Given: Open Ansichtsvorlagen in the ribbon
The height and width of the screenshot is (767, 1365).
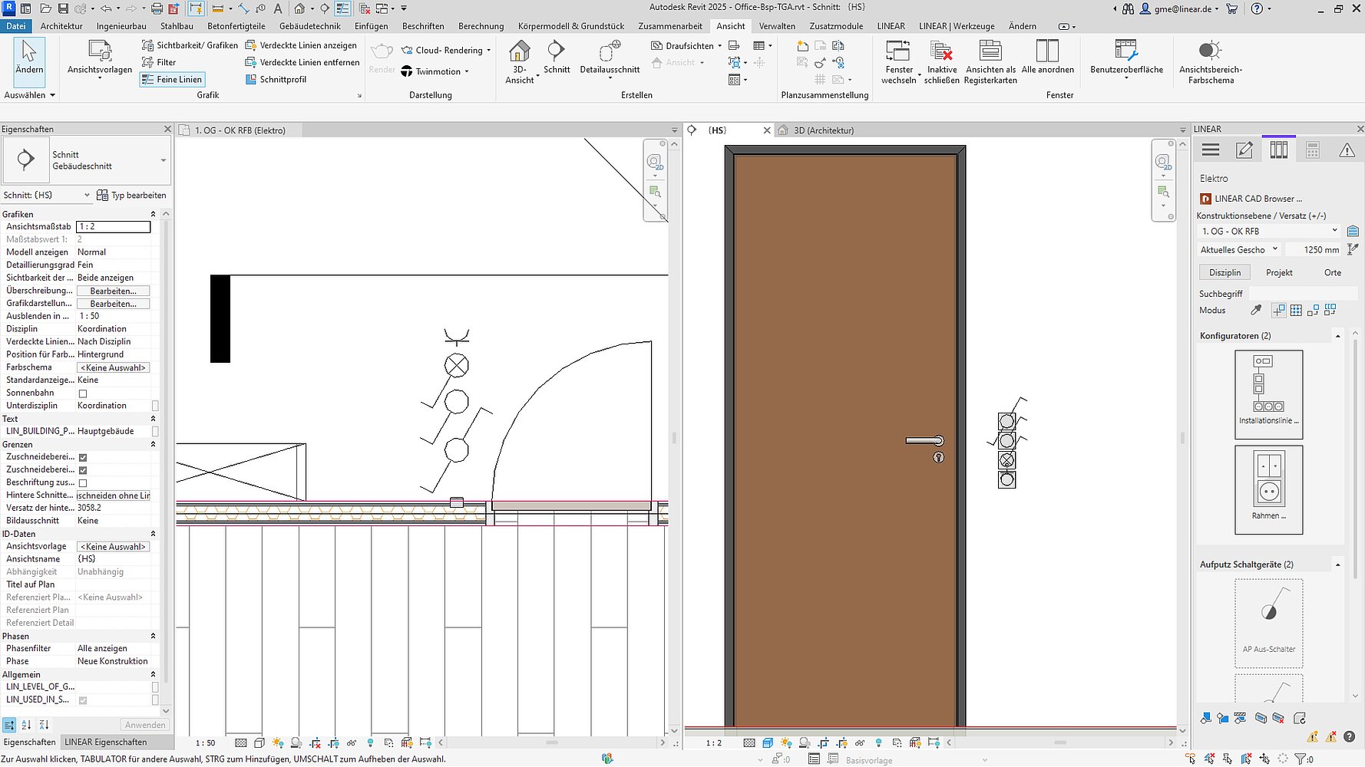Looking at the screenshot, I should click(x=100, y=52).
